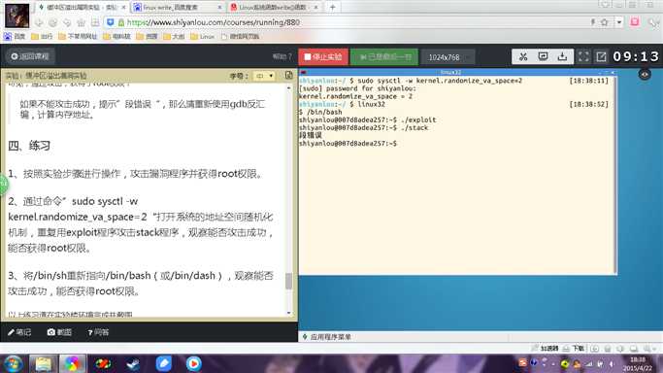Click the volume icon in system tray

click(x=612, y=363)
